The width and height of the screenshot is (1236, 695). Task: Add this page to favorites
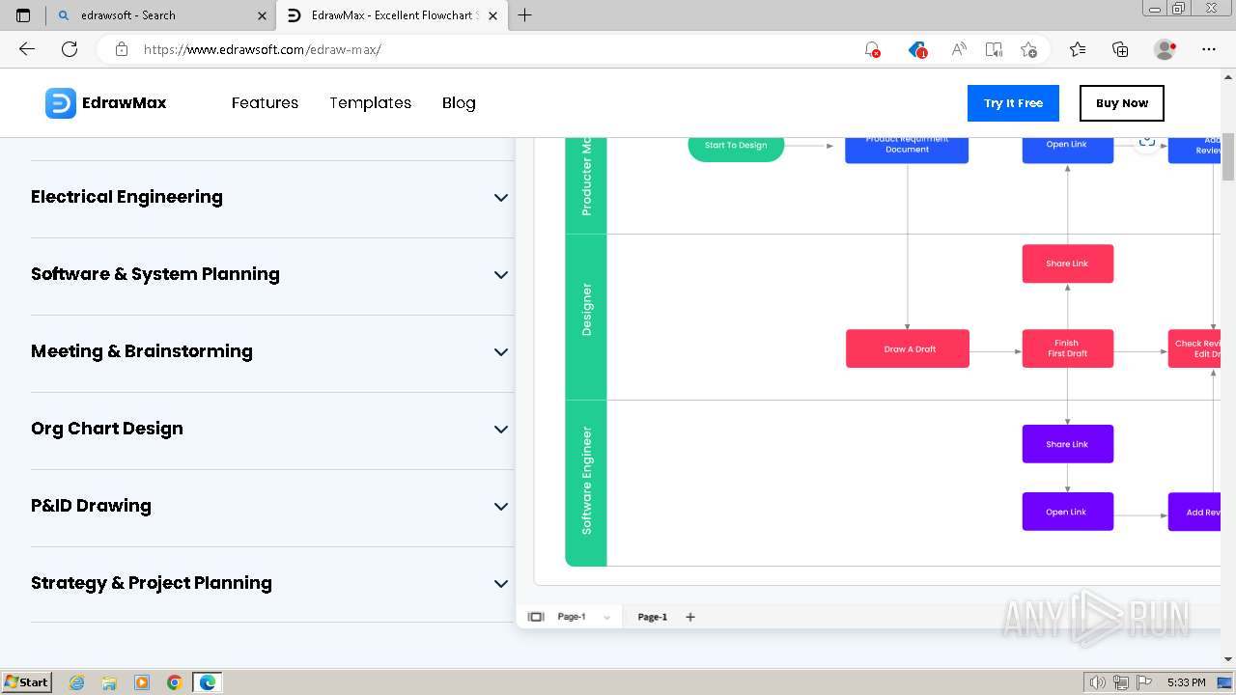pos(1028,49)
